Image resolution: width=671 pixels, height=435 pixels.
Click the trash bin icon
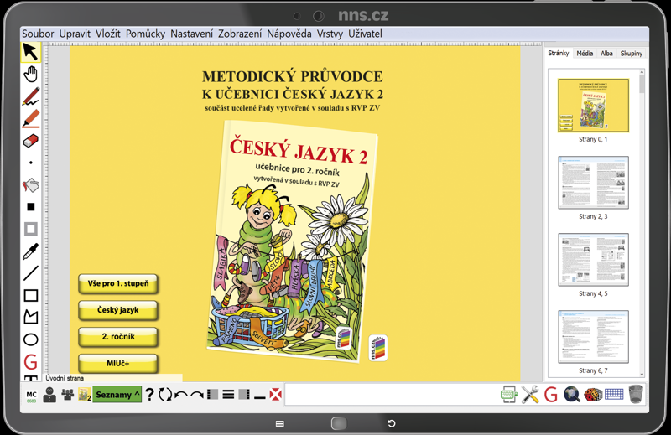636,394
